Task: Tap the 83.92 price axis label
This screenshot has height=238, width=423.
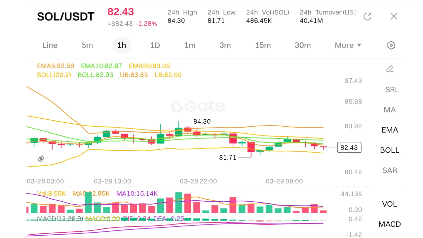Action: click(353, 126)
